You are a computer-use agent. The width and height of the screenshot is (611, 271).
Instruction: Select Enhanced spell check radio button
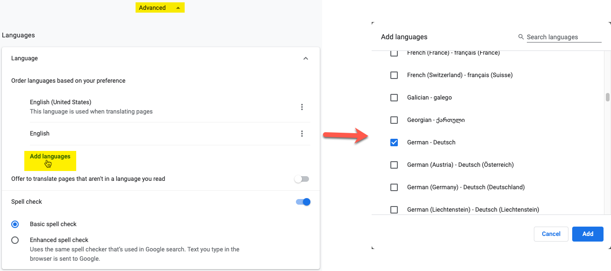15,240
